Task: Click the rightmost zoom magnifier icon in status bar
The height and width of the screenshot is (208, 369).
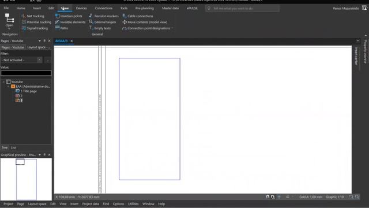Action: pyautogui.click(x=357, y=196)
